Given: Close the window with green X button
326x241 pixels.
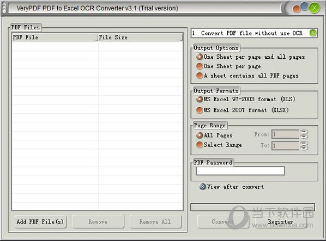Looking at the screenshot, I should tap(314, 8).
